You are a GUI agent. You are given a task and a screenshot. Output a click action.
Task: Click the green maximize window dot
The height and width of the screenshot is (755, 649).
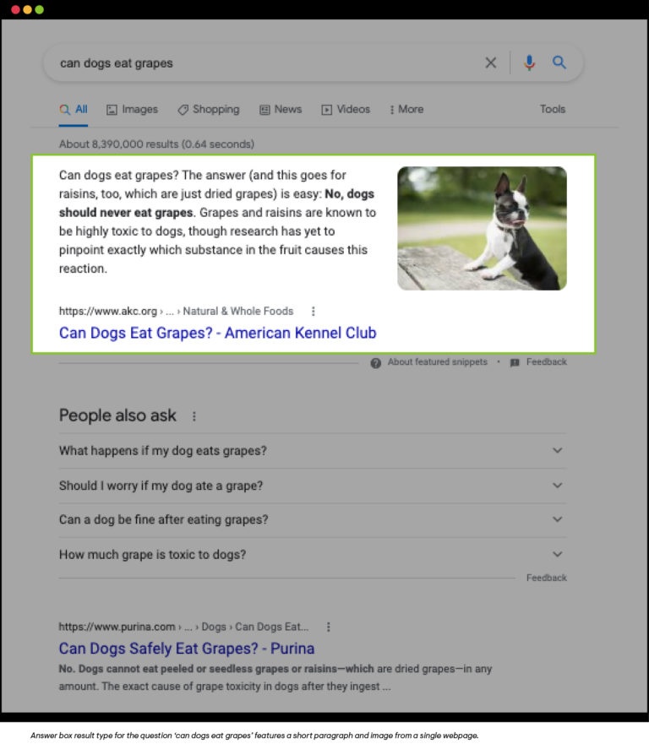click(x=40, y=9)
